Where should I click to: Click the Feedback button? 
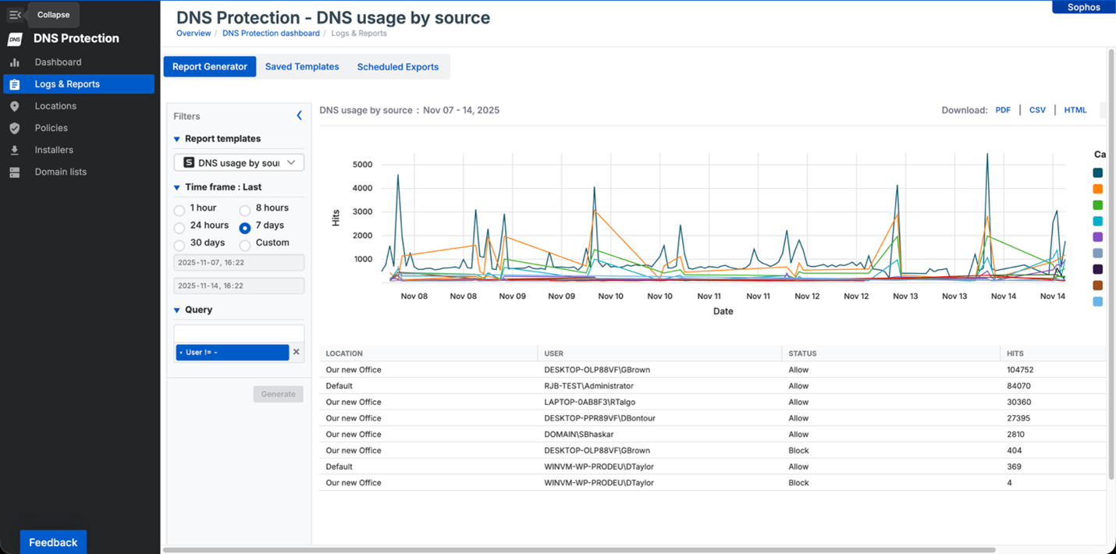[x=52, y=542]
